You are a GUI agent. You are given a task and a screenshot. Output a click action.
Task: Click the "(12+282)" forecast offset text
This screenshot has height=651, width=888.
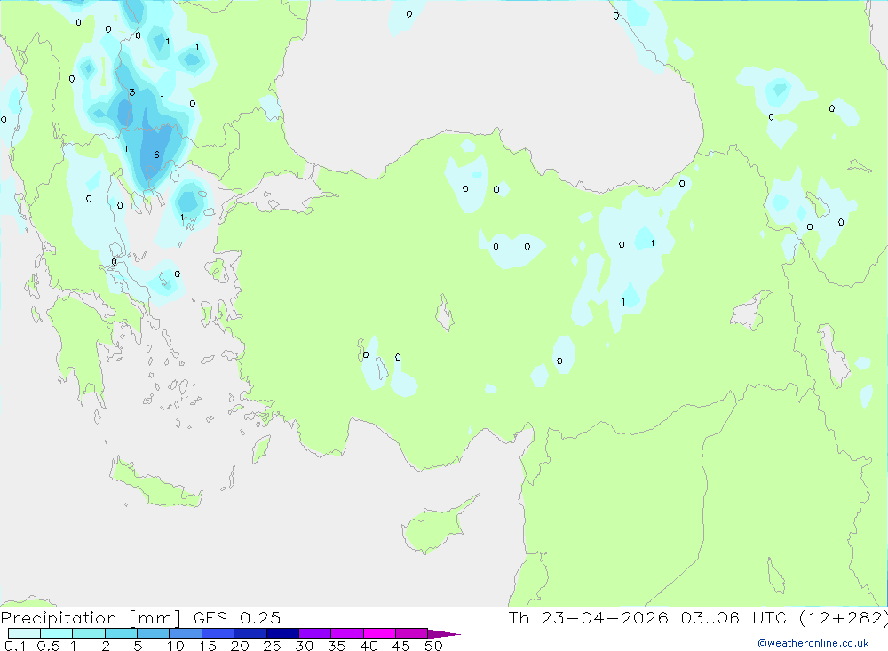[x=844, y=618]
